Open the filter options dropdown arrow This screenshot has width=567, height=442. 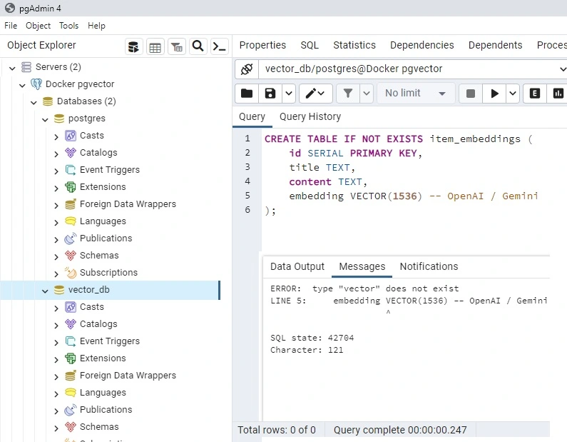[x=367, y=94]
